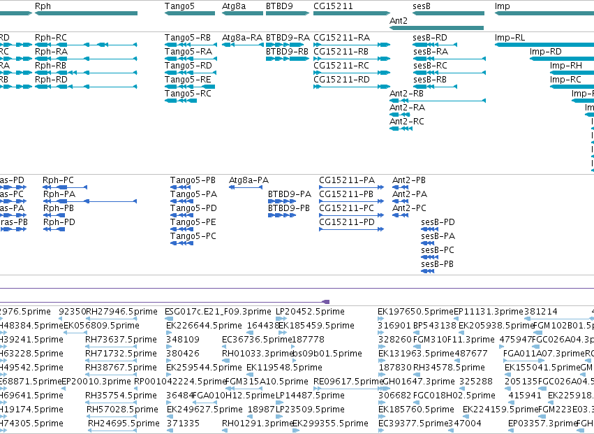This screenshot has width=594, height=434.
Task: Open EST label BP543138
Action: click(434, 326)
